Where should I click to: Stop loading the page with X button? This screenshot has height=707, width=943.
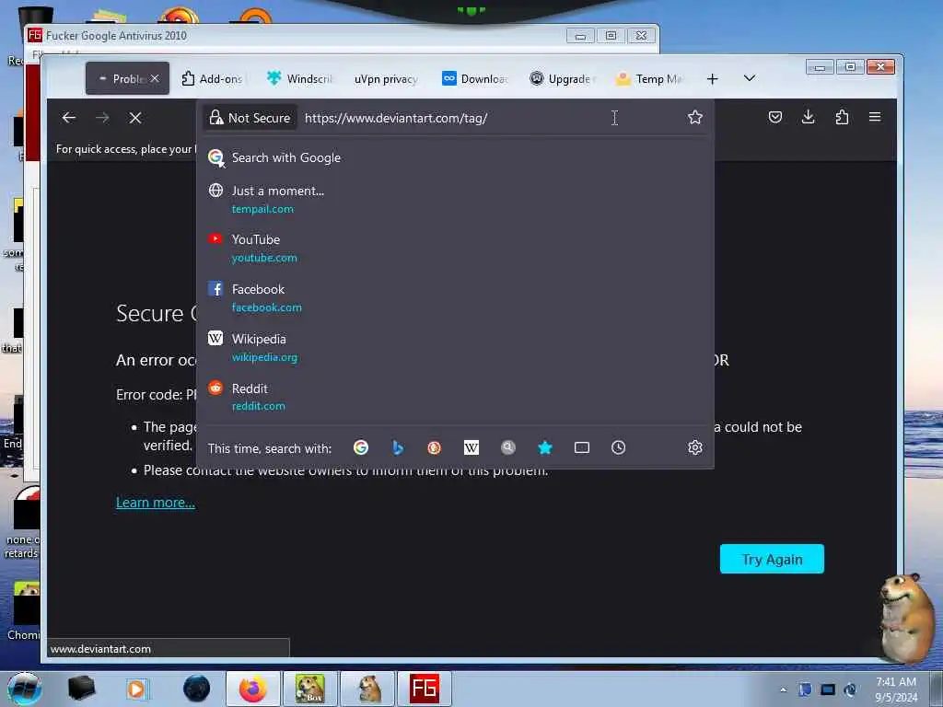(135, 118)
